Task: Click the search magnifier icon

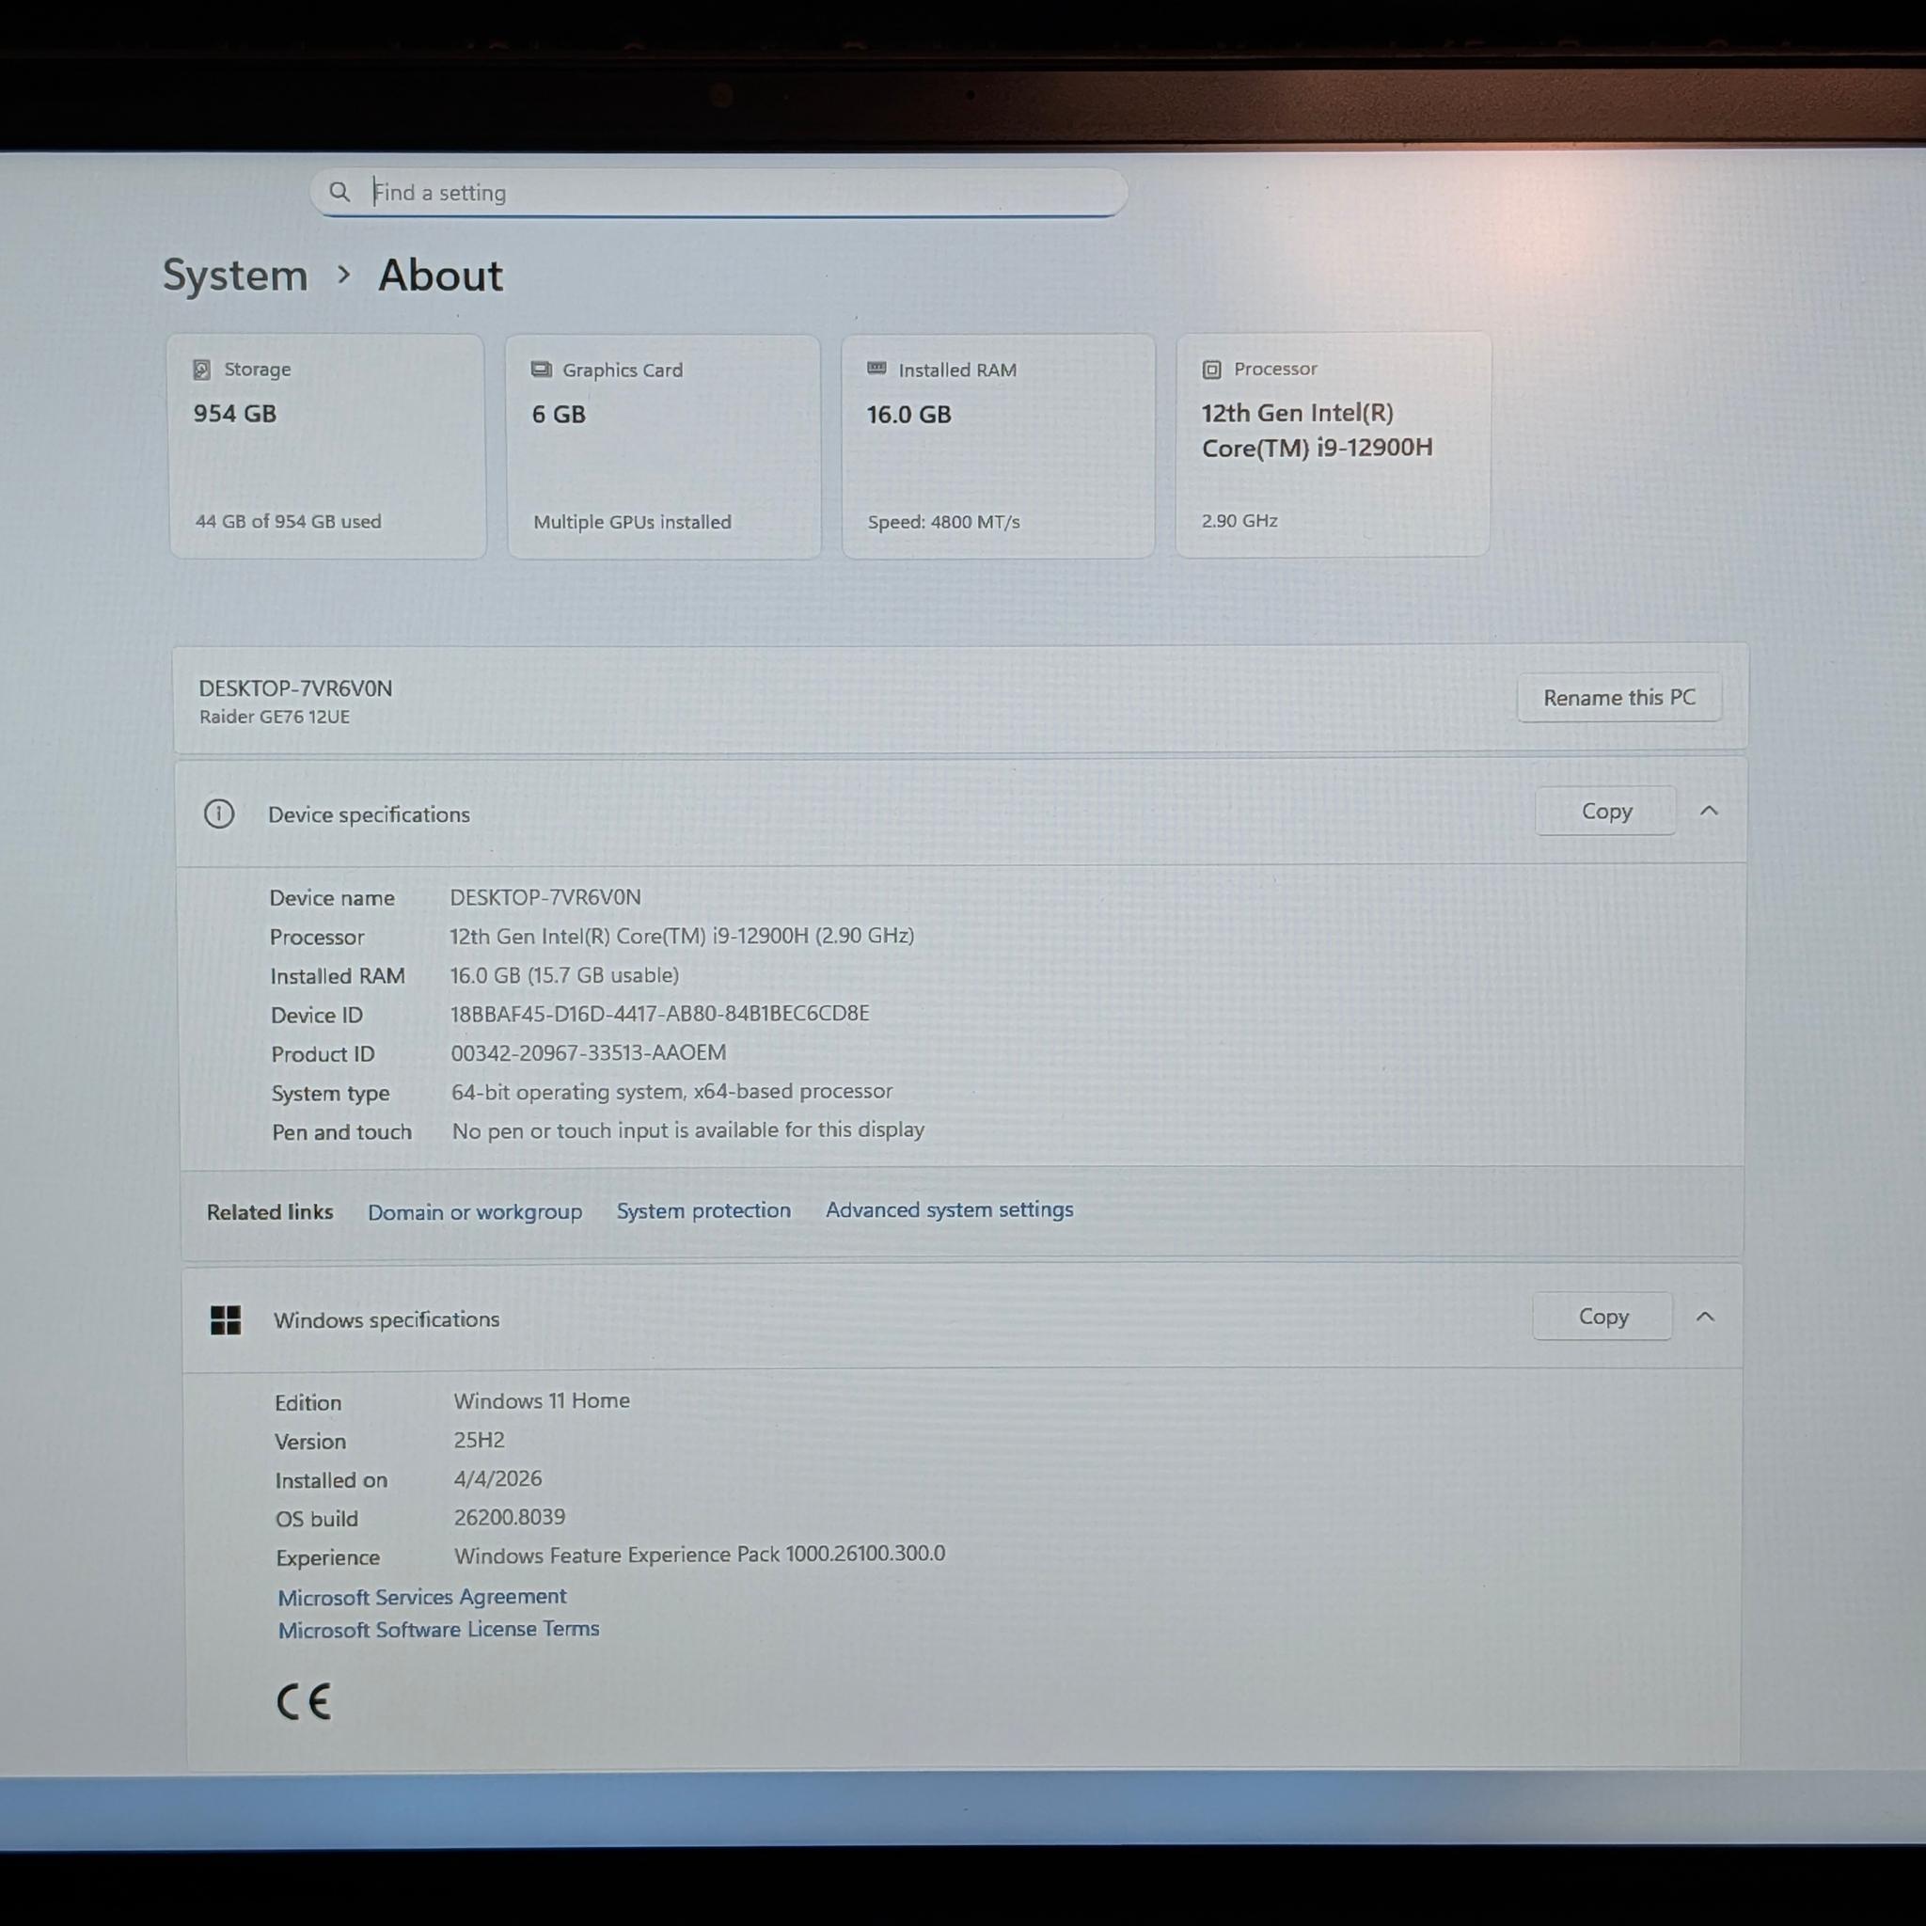Action: 339,192
